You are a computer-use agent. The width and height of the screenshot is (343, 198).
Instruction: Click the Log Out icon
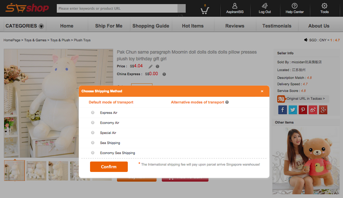[x=265, y=6]
